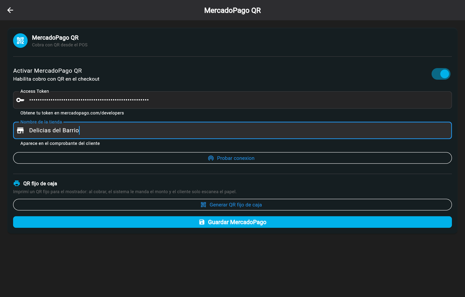Image resolution: width=465 pixels, height=297 pixels.
Task: Click the store icon in Nombre de la tienda
Action: coord(20,130)
